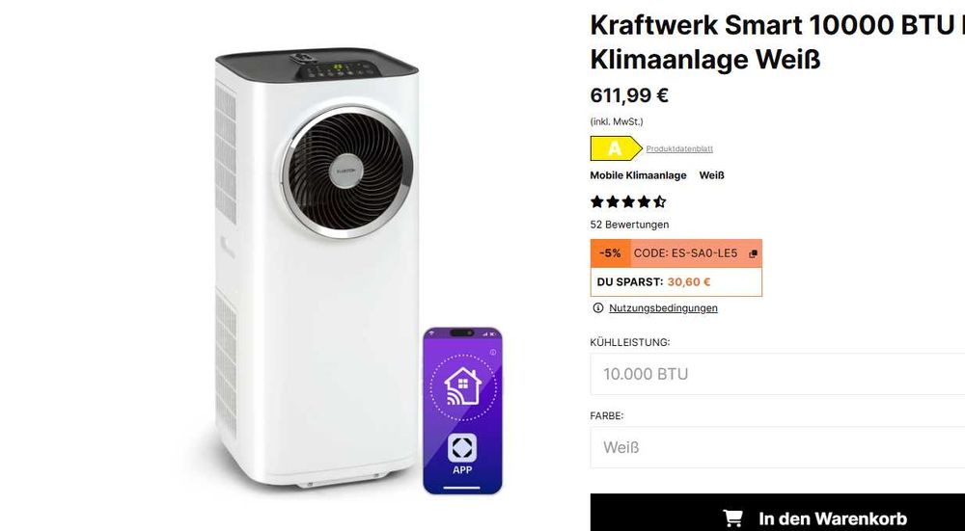Click the air conditioner product image

[x=317, y=268]
